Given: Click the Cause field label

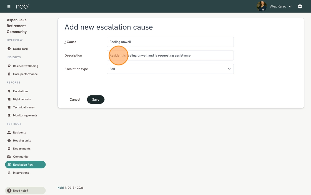Looking at the screenshot, I should pos(71,42).
